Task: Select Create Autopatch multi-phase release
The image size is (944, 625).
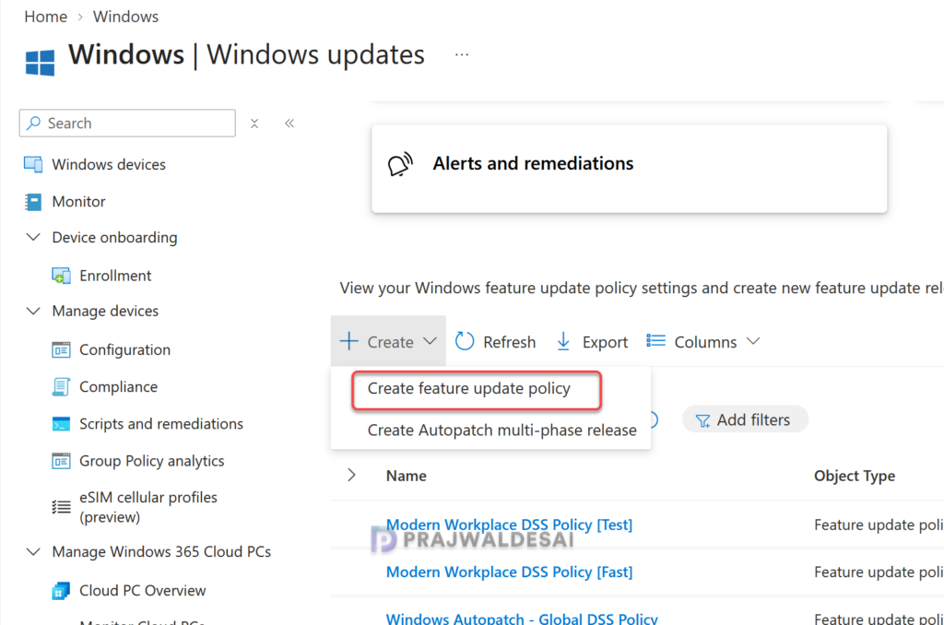Action: coord(501,430)
